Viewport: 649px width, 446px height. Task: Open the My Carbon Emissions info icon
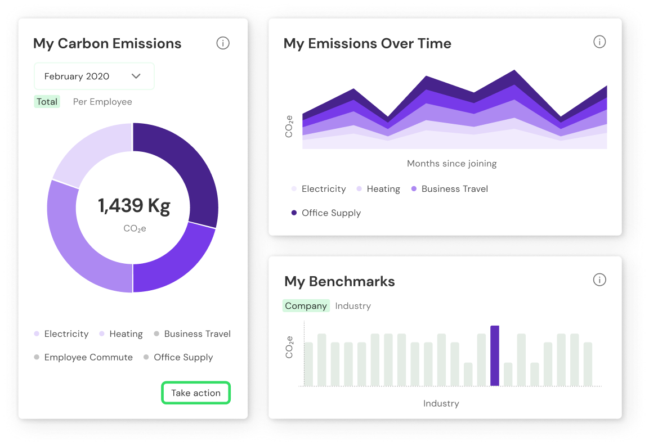coord(223,43)
